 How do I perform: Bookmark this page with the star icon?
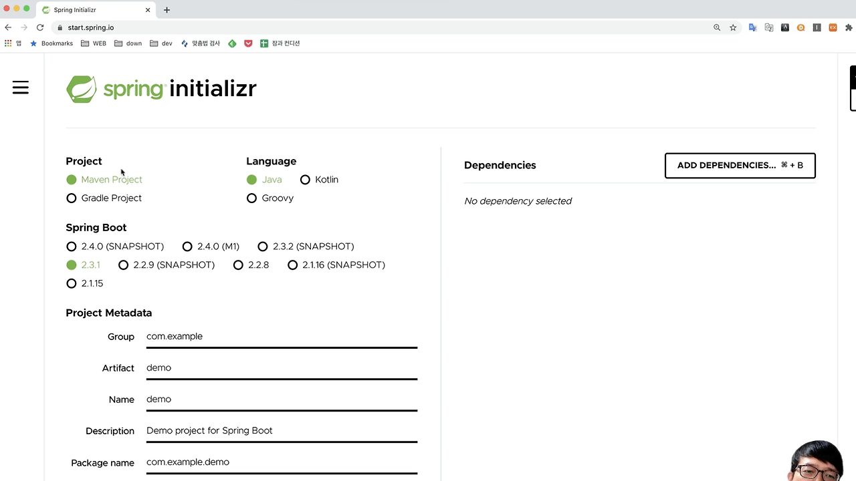click(733, 27)
